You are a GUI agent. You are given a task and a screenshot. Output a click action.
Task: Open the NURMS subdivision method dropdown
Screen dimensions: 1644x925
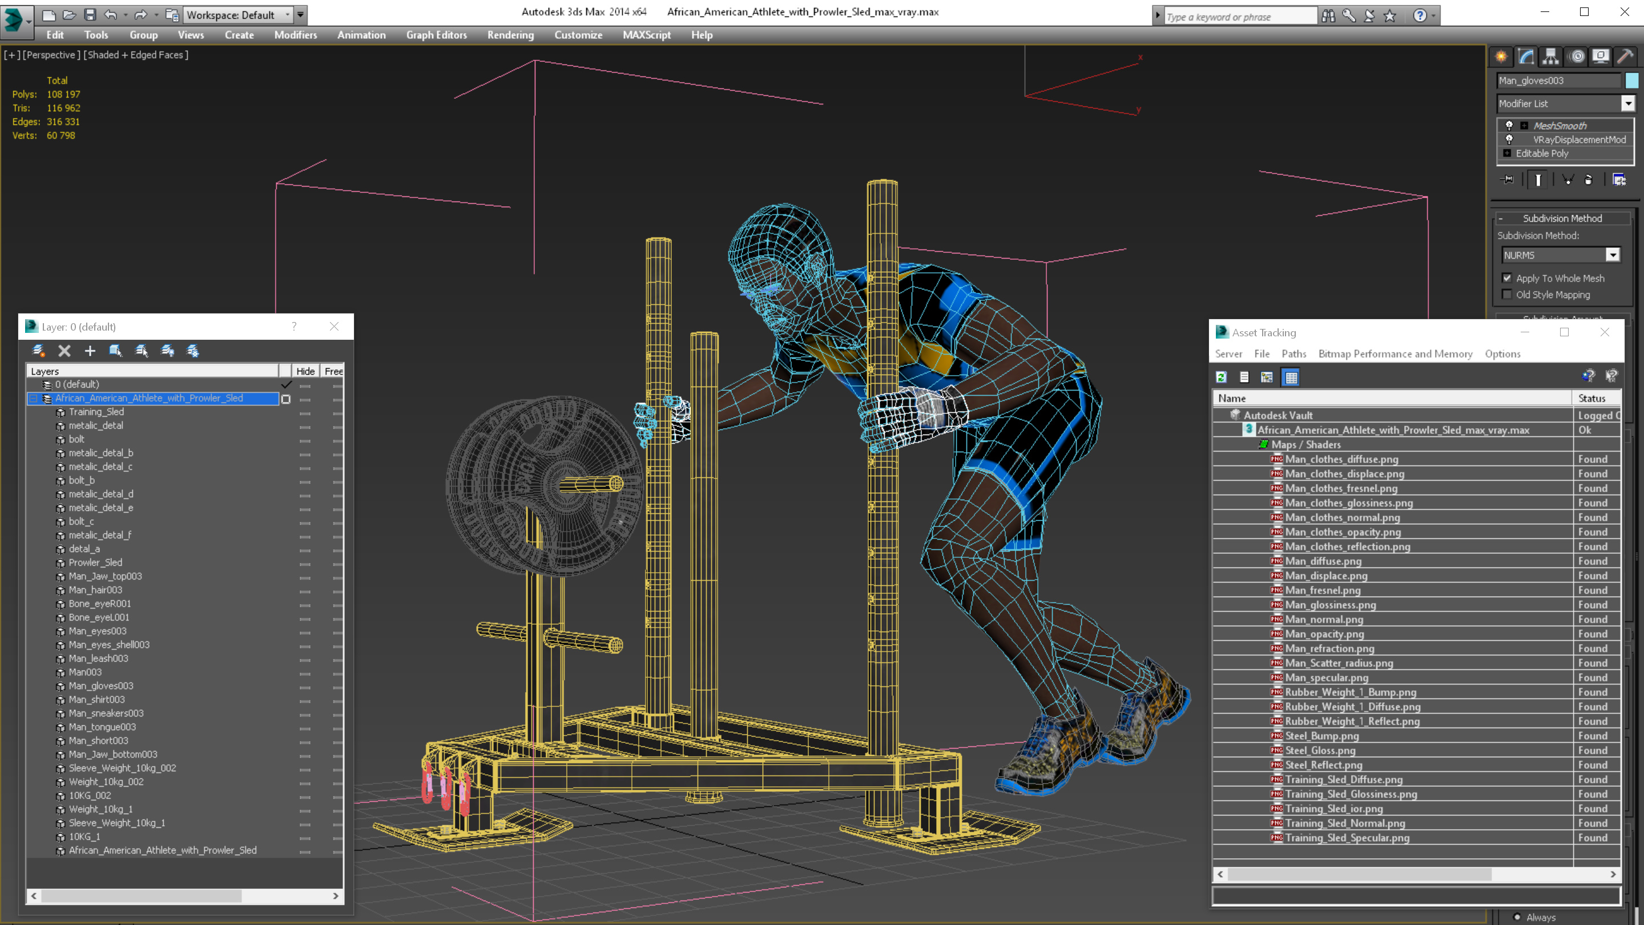(1613, 255)
